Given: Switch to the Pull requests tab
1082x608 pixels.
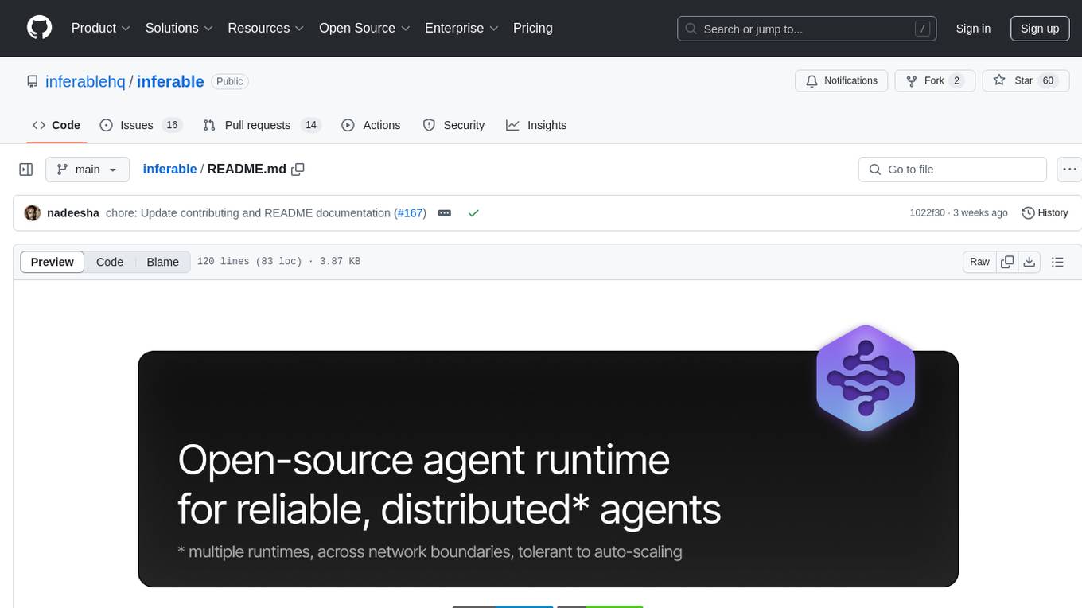Looking at the screenshot, I should [261, 125].
